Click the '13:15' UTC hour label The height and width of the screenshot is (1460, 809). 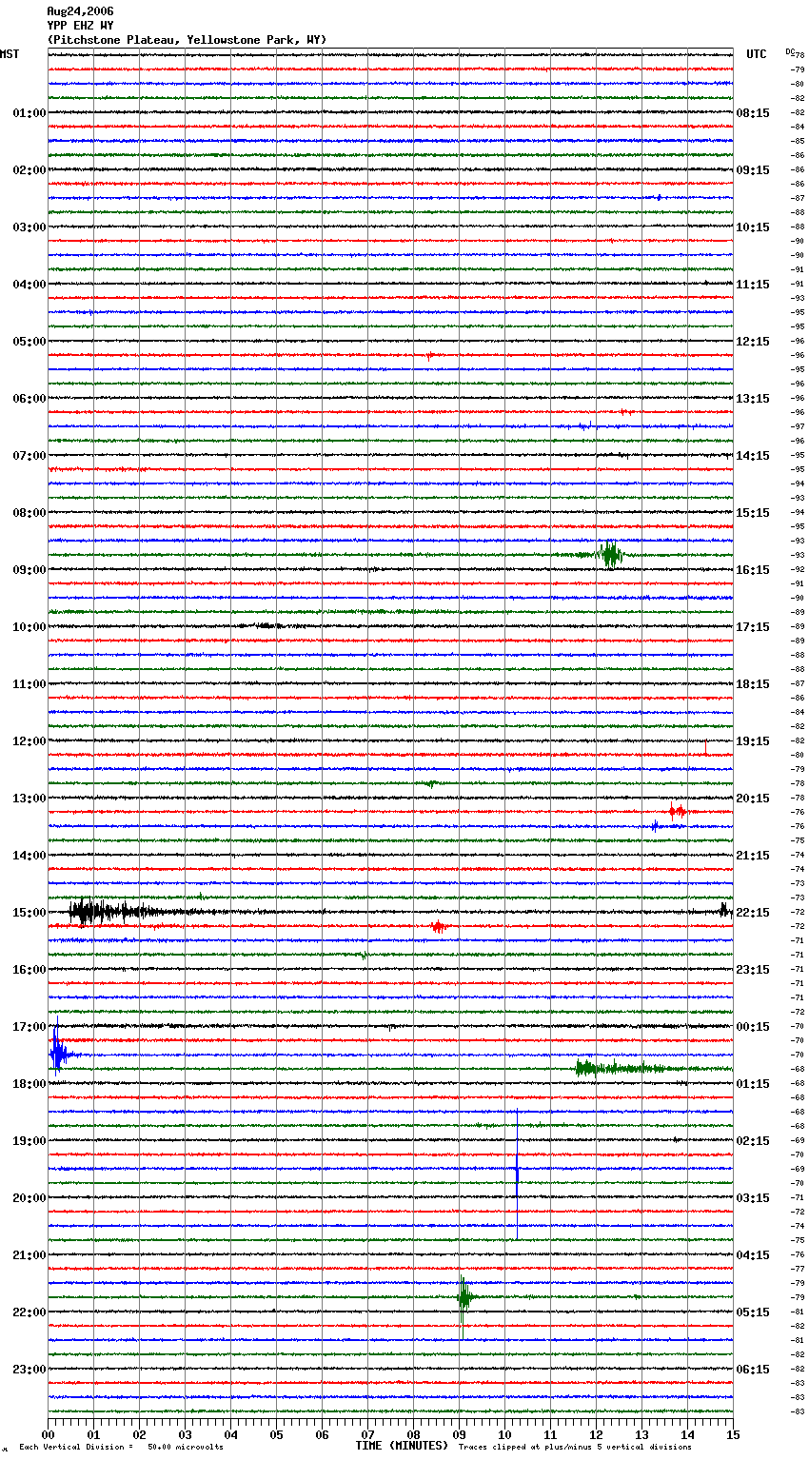(753, 399)
